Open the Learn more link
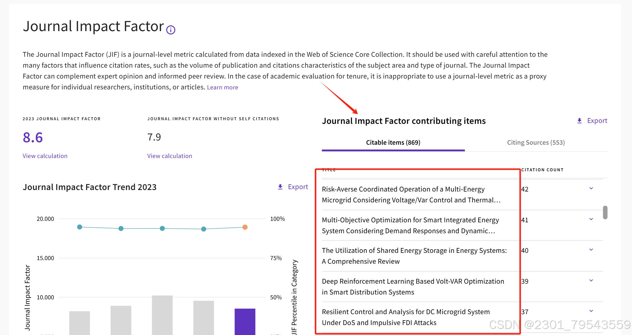Viewport: 632px width, 335px height. (x=222, y=87)
